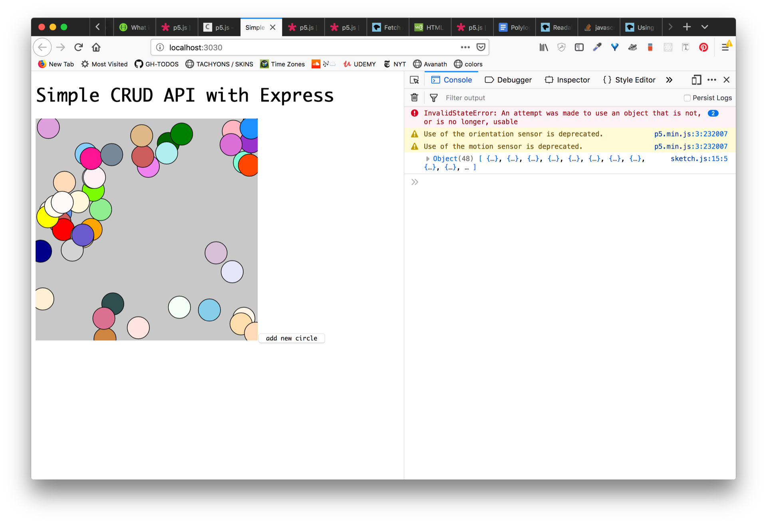Viewport: 767px width, 524px height.
Task: Open the Library toolbar icon
Action: click(544, 48)
